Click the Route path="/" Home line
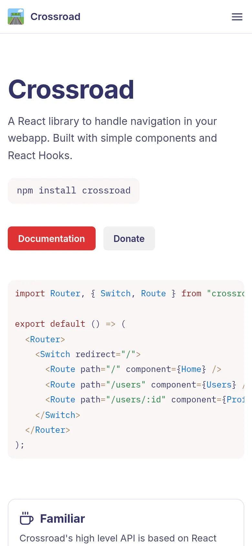Viewport: 252px width, 546px height. click(x=133, y=369)
